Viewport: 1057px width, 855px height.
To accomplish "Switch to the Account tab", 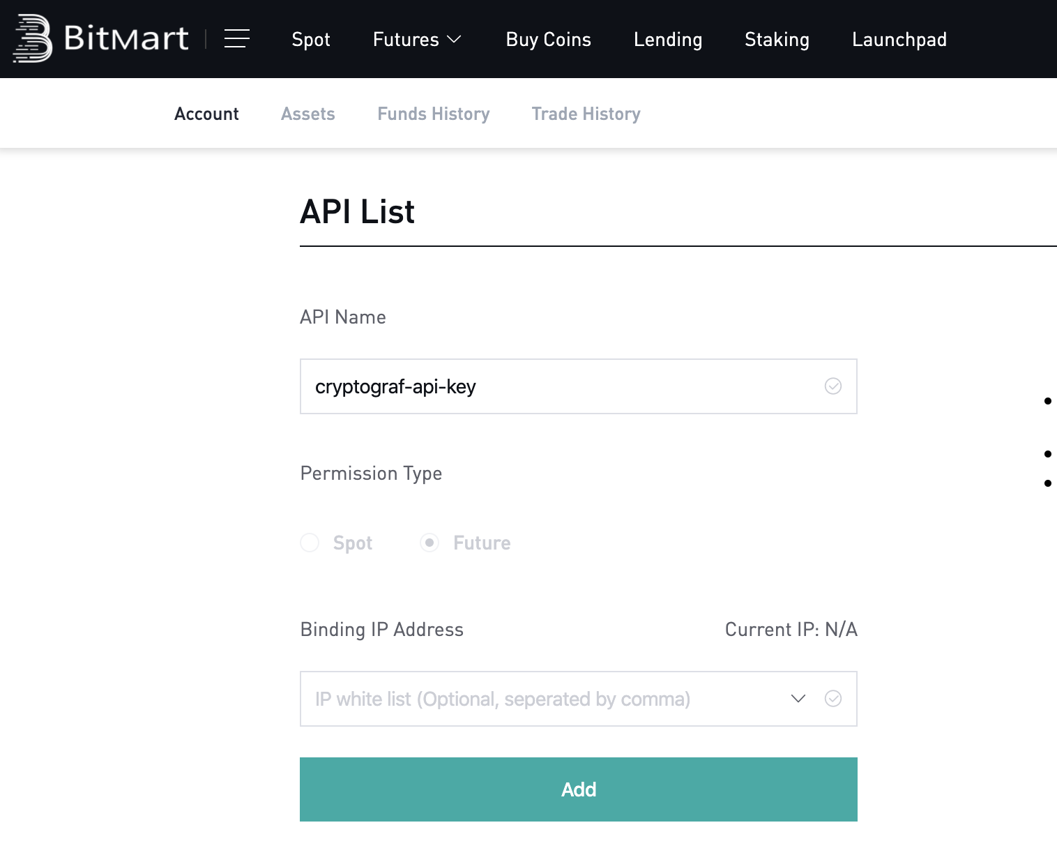I will pos(206,114).
